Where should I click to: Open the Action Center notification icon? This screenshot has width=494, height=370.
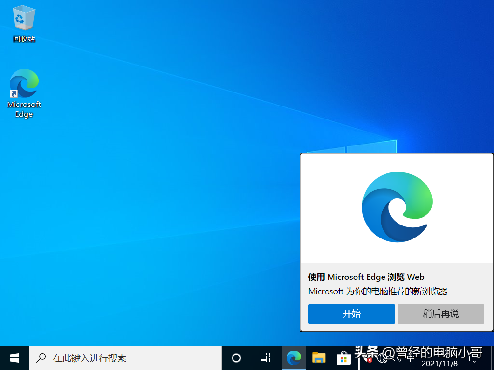click(474, 358)
